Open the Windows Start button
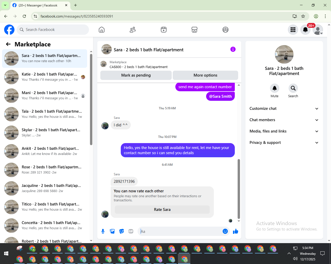The image size is (331, 264). click(6, 253)
